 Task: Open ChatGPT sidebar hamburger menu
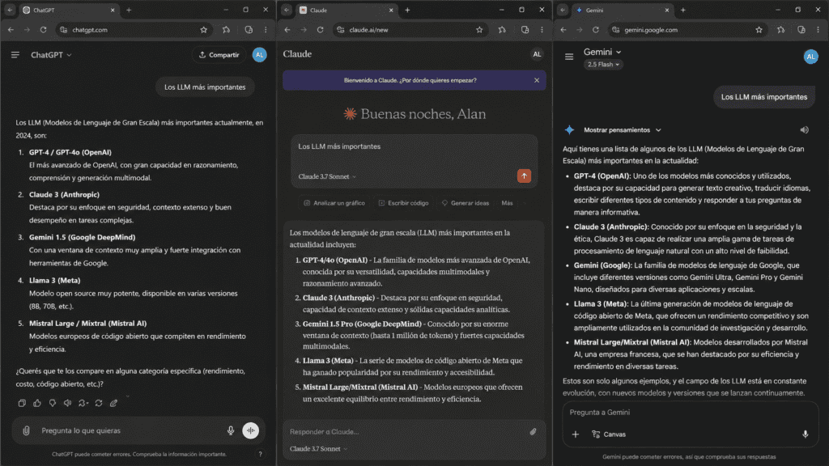point(15,55)
